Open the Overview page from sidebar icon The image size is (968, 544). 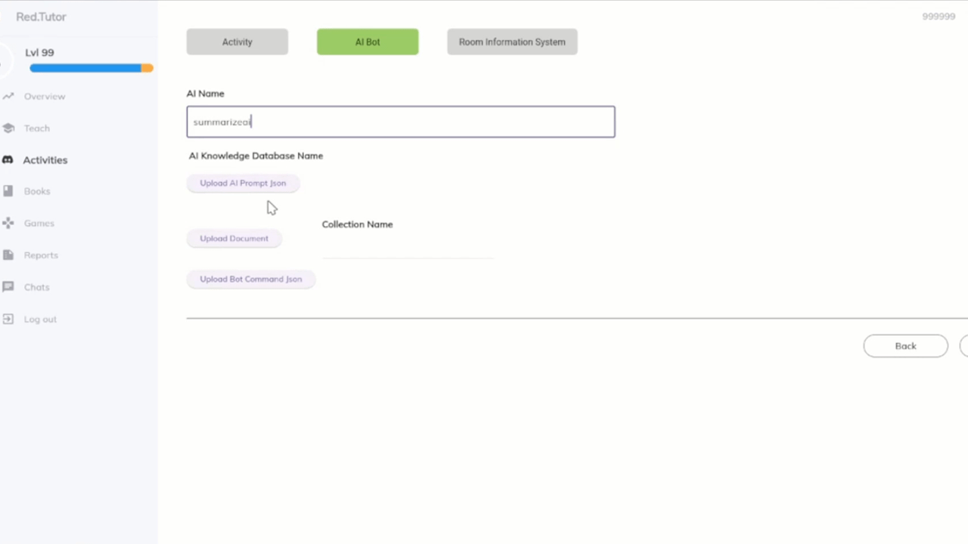[x=8, y=97]
